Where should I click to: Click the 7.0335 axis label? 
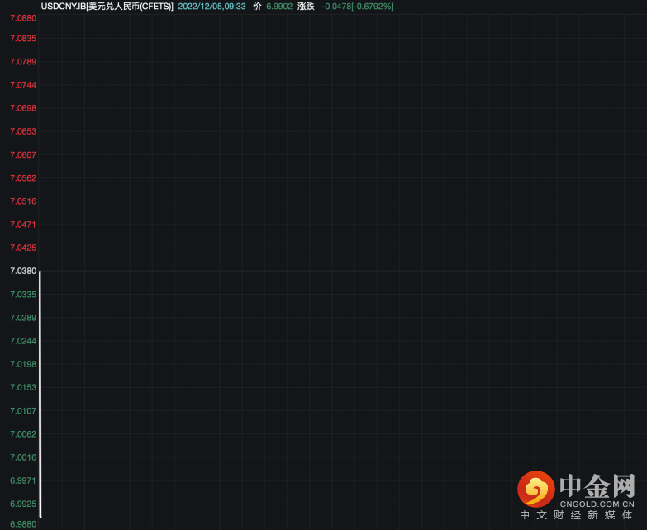click(x=23, y=295)
